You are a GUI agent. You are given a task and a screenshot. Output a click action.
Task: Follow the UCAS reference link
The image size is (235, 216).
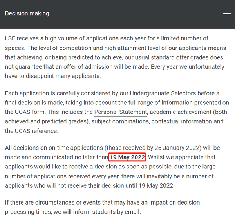tap(36, 131)
